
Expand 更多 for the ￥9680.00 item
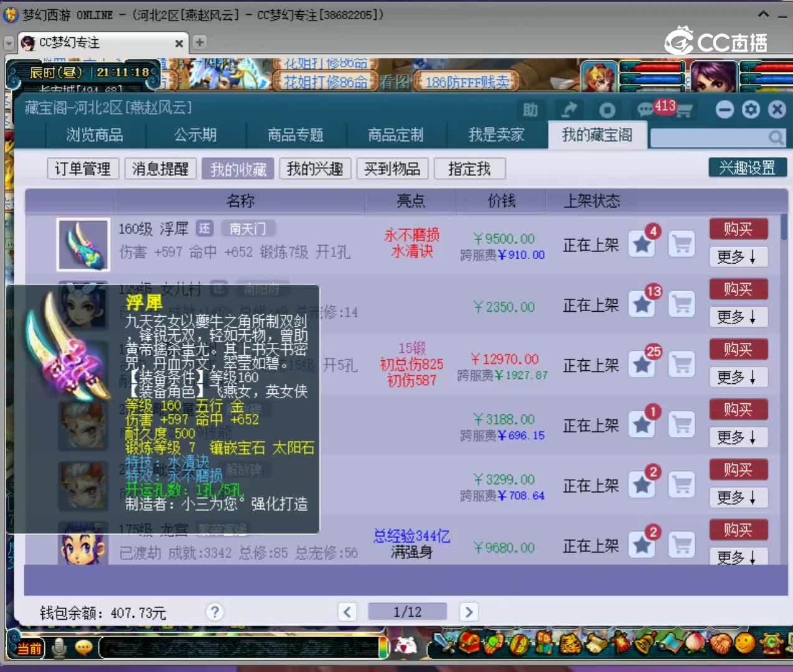738,556
